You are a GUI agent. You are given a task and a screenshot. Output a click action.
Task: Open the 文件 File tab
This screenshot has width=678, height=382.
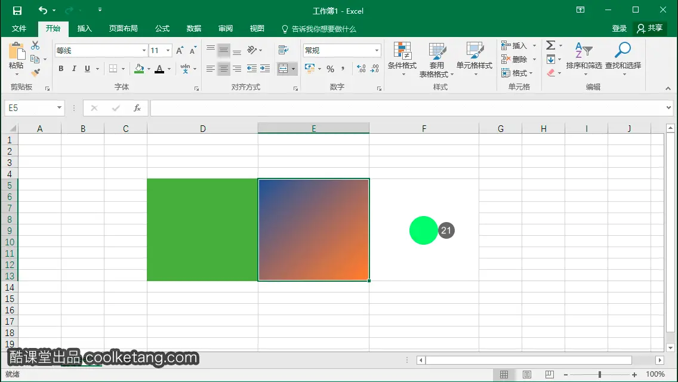coord(19,29)
